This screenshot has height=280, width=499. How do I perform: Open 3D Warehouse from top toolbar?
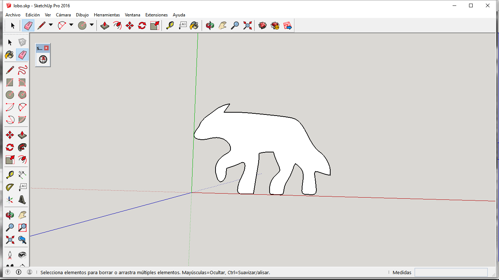[x=263, y=26]
